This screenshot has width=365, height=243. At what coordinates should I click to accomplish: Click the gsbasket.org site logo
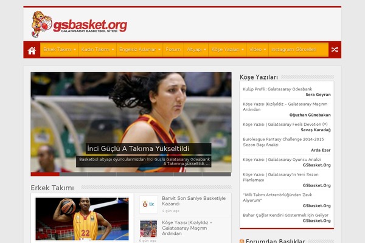click(79, 24)
